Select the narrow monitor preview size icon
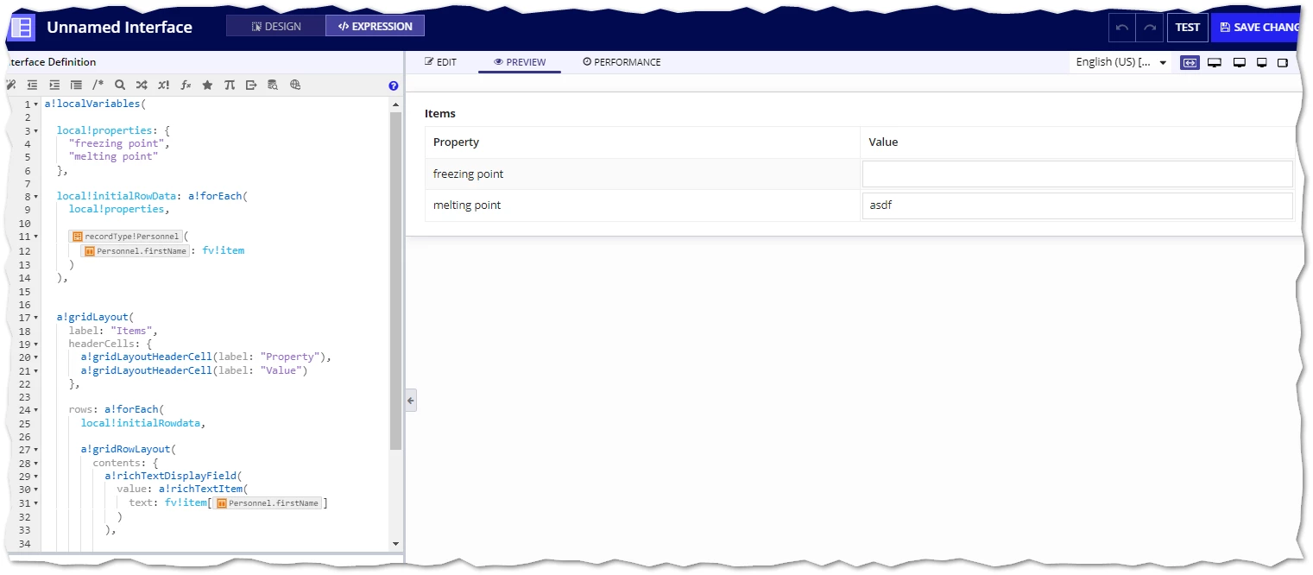1313x575 pixels. [1262, 63]
